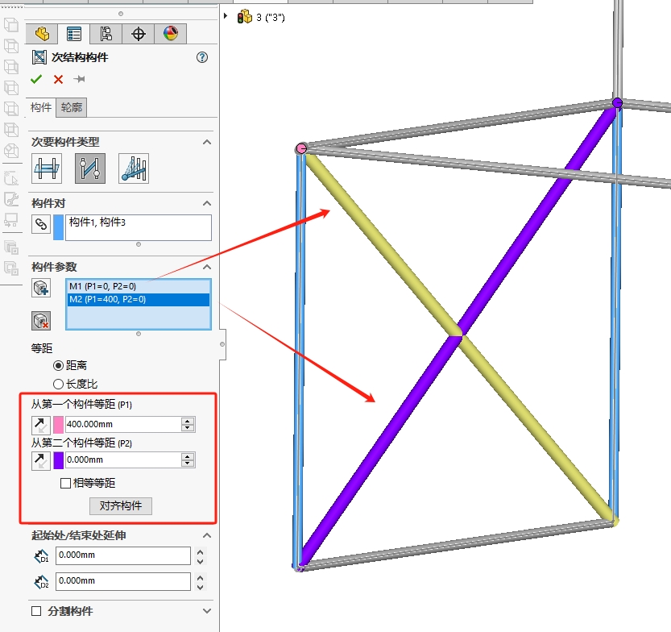The height and width of the screenshot is (632, 671).
Task: Choose the first parallel member type icon
Action: [47, 168]
